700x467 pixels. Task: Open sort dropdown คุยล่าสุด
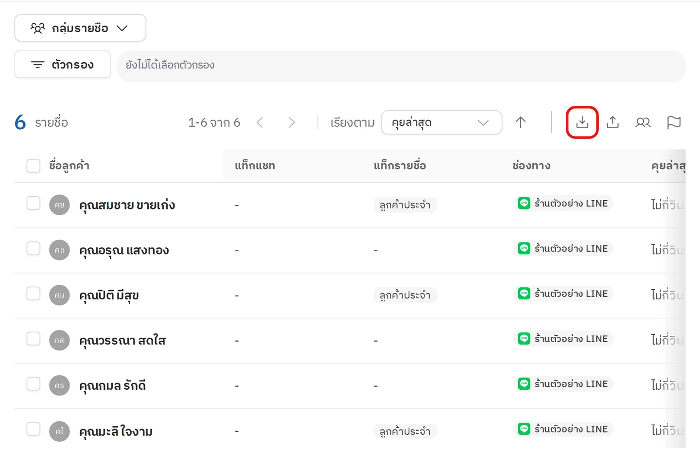441,122
